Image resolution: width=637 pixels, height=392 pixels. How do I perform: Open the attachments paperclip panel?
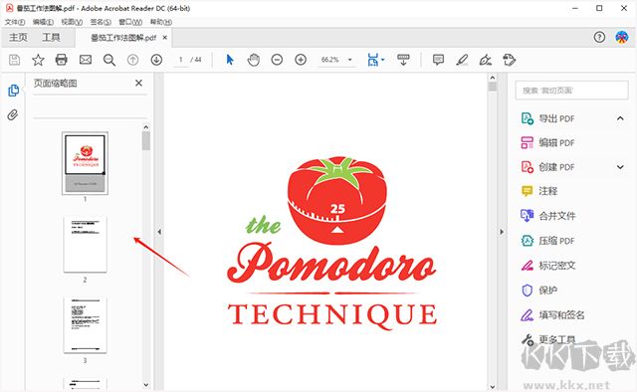pyautogui.click(x=13, y=115)
